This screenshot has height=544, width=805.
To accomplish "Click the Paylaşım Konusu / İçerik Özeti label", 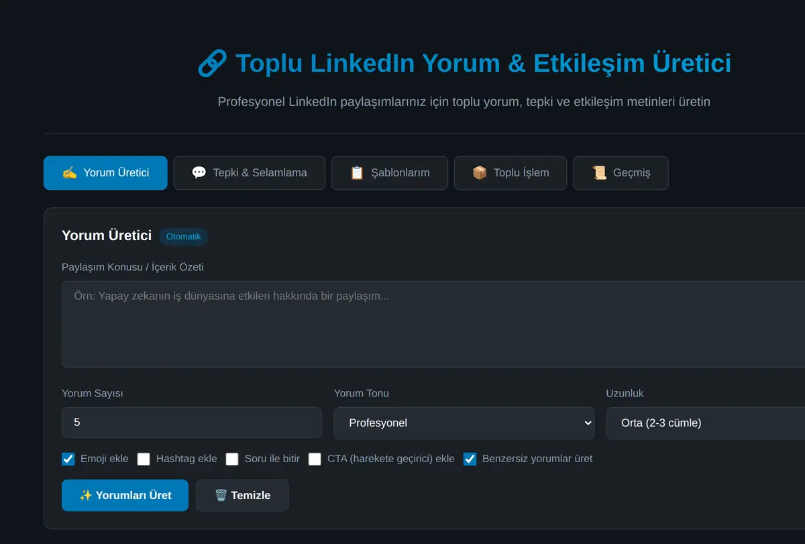I will coord(133,267).
